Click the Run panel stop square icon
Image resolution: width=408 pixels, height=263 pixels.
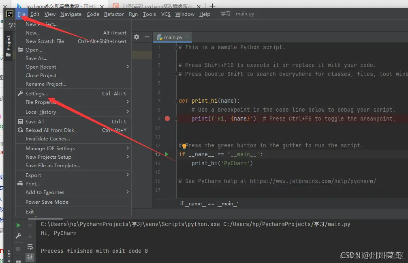[18, 249]
